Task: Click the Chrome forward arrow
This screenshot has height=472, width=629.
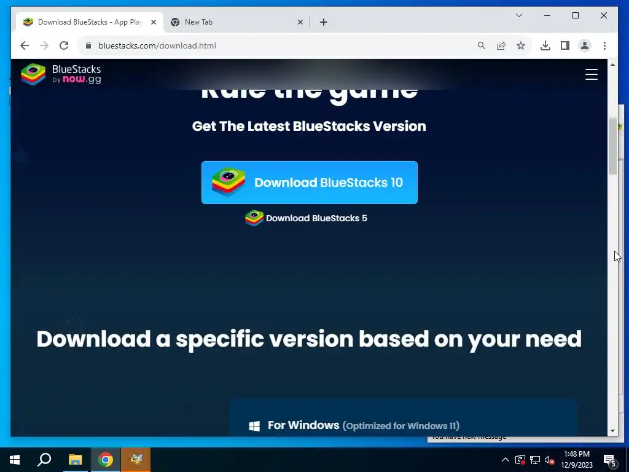Action: click(x=44, y=45)
